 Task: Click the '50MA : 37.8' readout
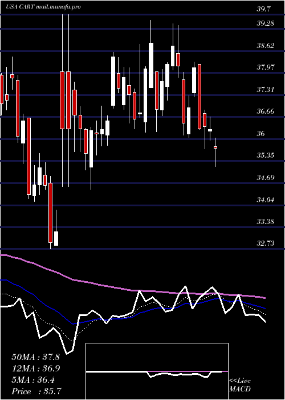coord(35,357)
